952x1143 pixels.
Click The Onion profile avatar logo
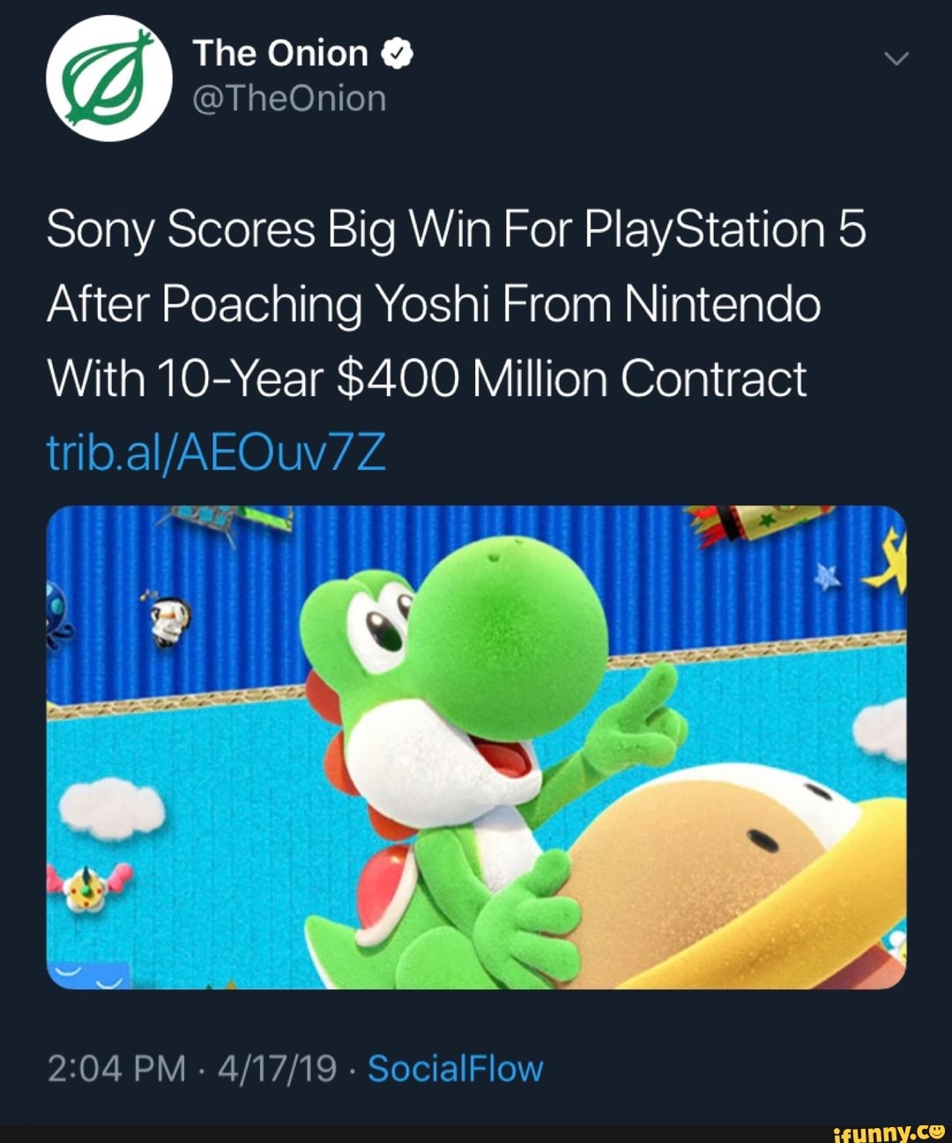tap(108, 78)
